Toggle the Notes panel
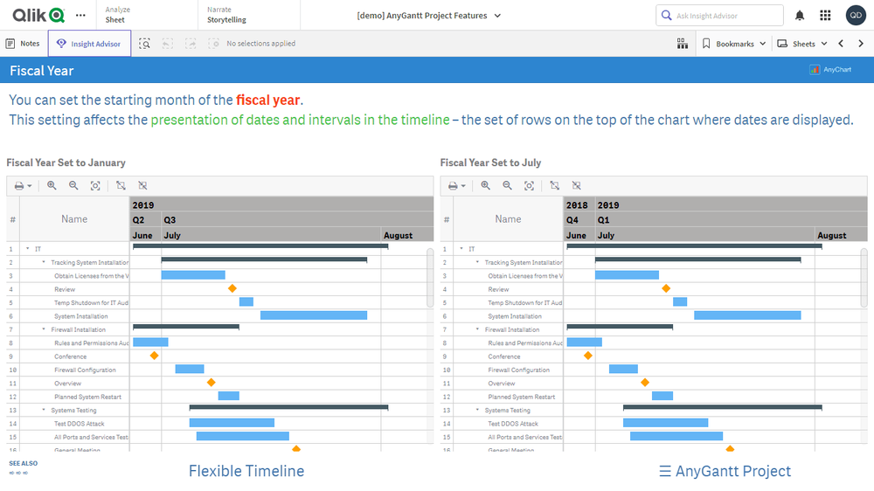Image resolution: width=874 pixels, height=491 pixels. tap(23, 44)
